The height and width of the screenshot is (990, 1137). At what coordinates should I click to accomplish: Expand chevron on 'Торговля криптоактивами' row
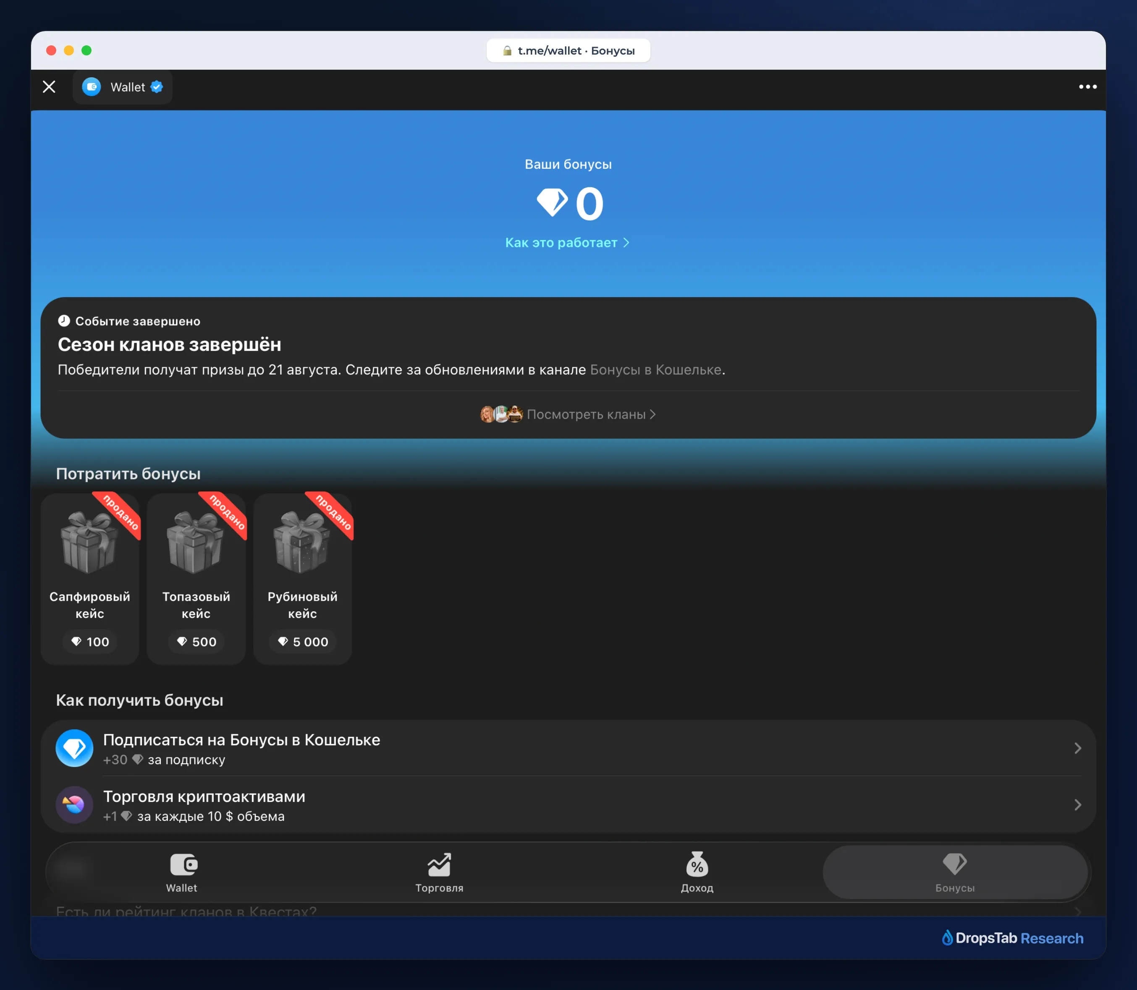(x=1077, y=805)
